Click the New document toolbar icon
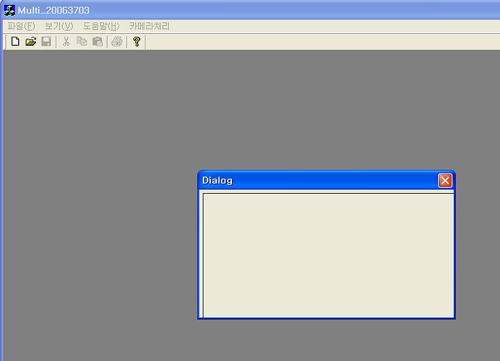This screenshot has height=361, width=500. pos(15,42)
